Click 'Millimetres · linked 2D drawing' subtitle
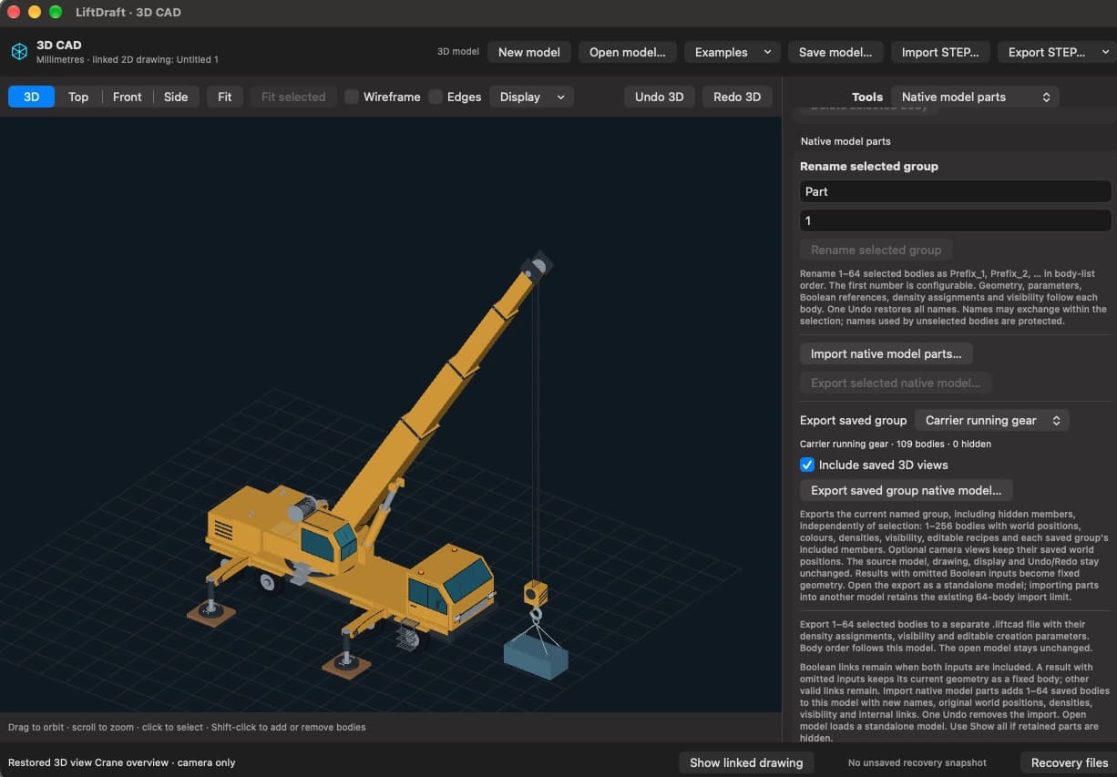The image size is (1117, 777). click(128, 60)
